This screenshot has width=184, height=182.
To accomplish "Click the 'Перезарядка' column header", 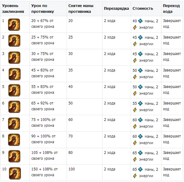I will [116, 9].
